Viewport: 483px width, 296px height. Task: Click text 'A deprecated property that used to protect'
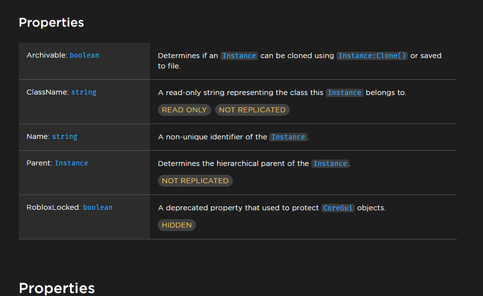pyautogui.click(x=238, y=208)
